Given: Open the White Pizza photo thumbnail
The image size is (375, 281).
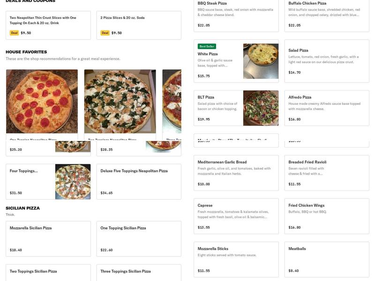Looking at the screenshot, I should 261,61.
